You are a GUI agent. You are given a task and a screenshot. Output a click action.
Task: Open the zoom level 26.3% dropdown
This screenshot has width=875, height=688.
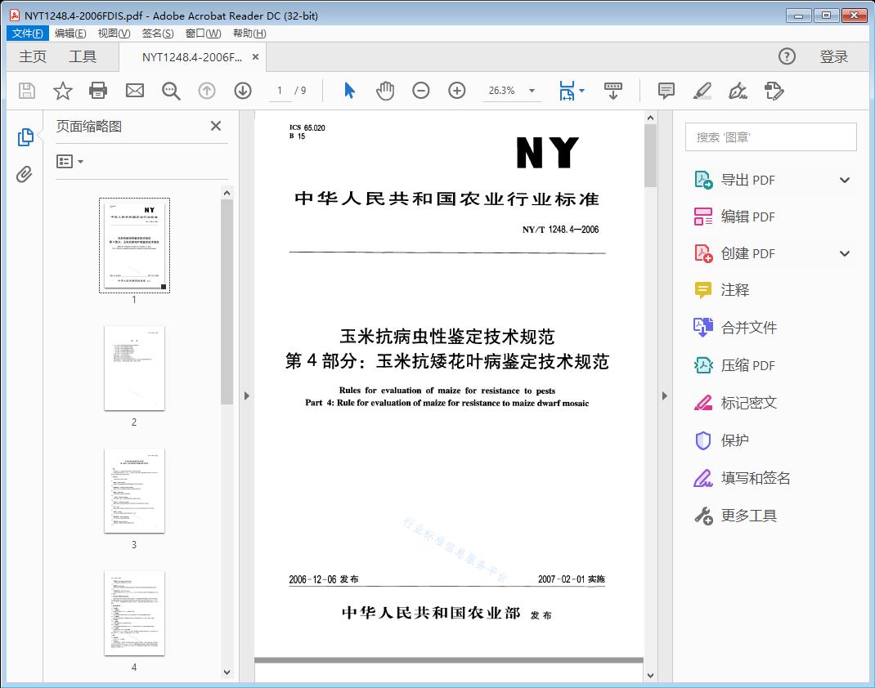click(532, 91)
